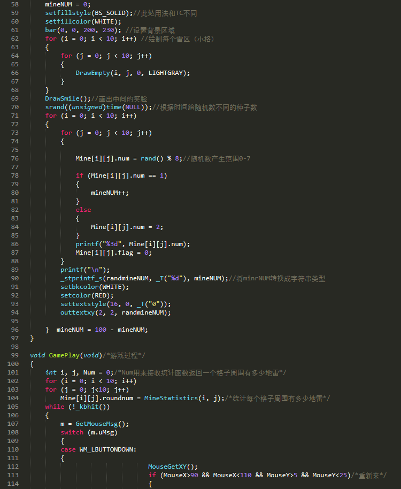Image resolution: width=401 pixels, height=489 pixels.
Task: Click the 'while (!_kbhit())' loop header
Action: pos(78,407)
